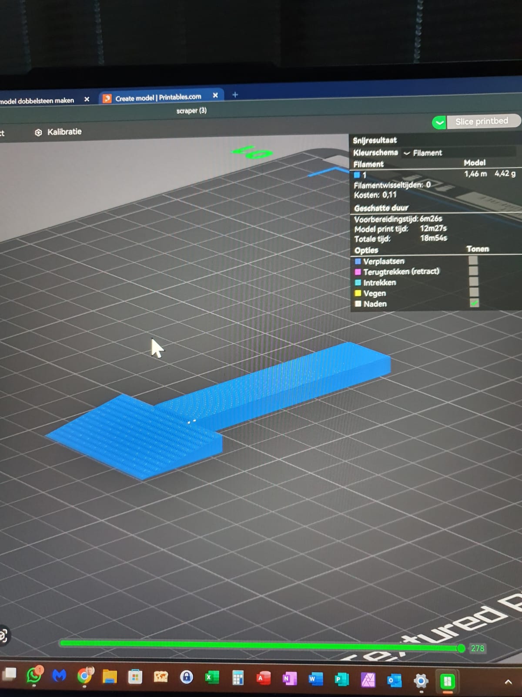This screenshot has width=522, height=697.
Task: Open Windows Settings from the taskbar
Action: point(421,680)
